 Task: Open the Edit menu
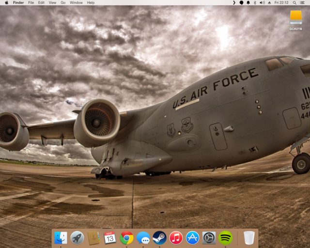tap(41, 2)
